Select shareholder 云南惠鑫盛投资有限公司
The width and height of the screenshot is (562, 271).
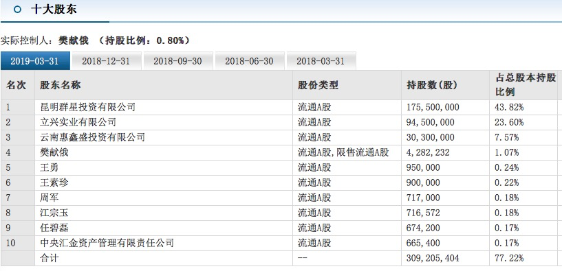coord(92,137)
